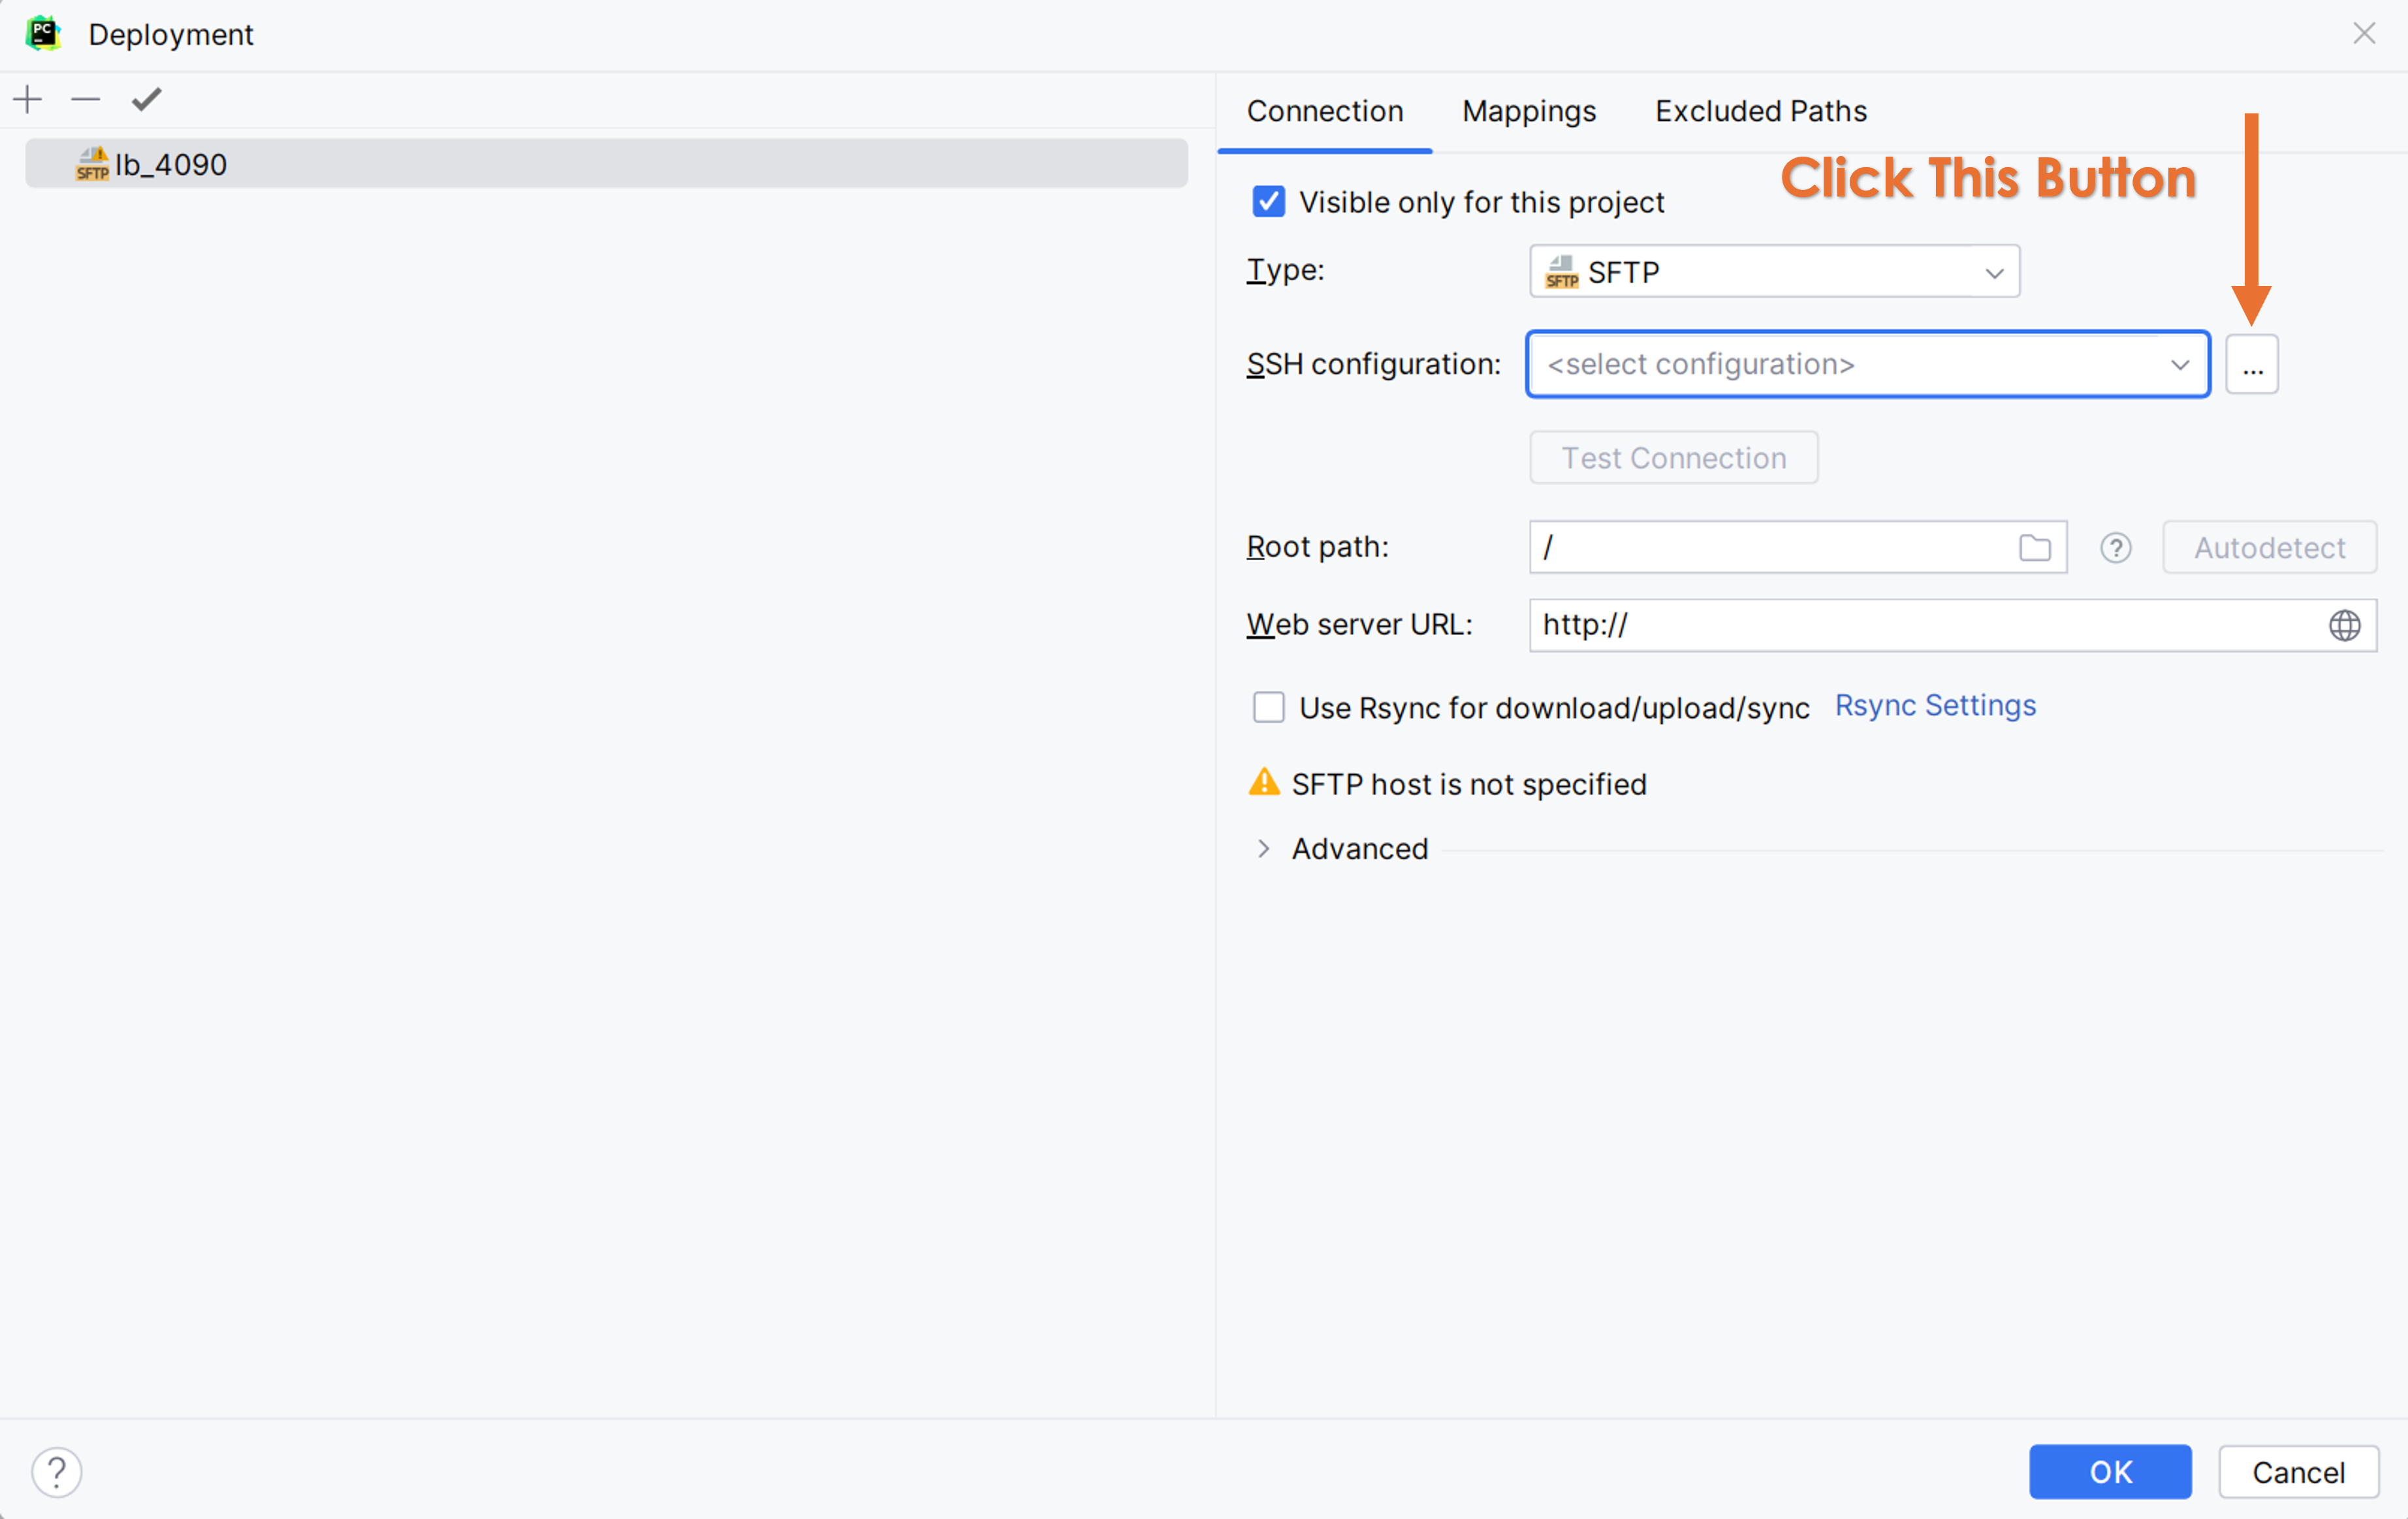Click the globe icon in Web server URL
This screenshot has height=1519, width=2408.
(x=2344, y=626)
